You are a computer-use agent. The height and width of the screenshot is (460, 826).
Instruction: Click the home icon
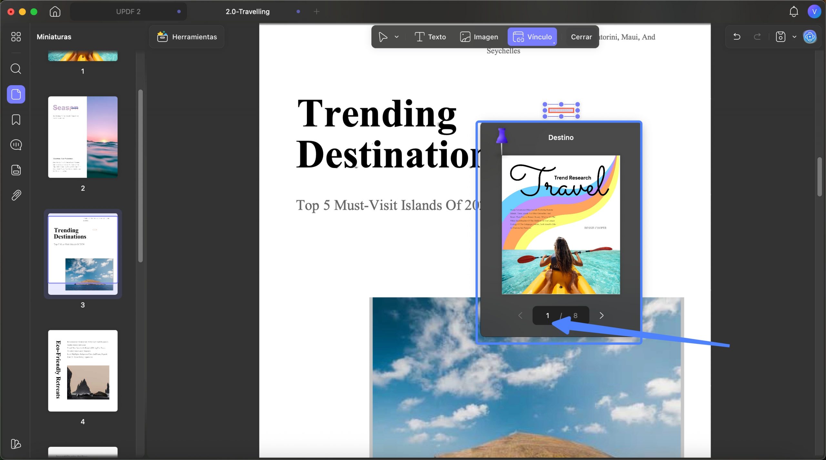(x=55, y=12)
